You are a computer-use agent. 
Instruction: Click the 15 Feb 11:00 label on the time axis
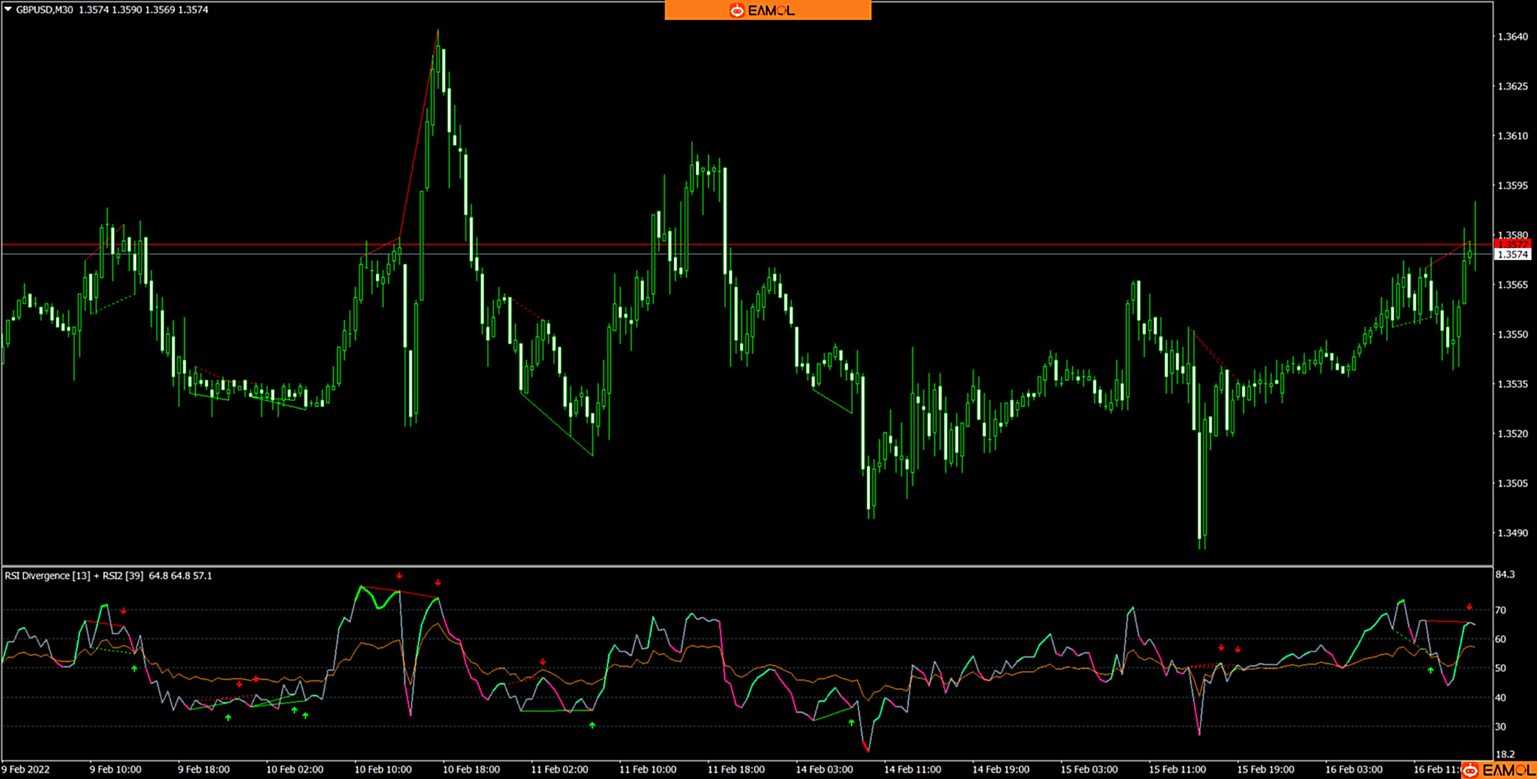pos(1177,769)
